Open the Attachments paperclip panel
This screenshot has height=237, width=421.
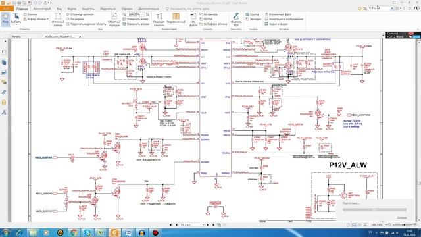point(4,92)
